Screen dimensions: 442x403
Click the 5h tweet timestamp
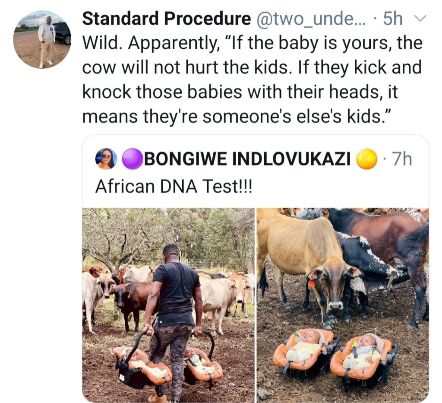pos(392,19)
